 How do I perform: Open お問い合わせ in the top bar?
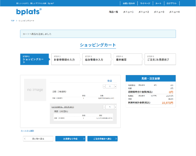tap(129, 3)
